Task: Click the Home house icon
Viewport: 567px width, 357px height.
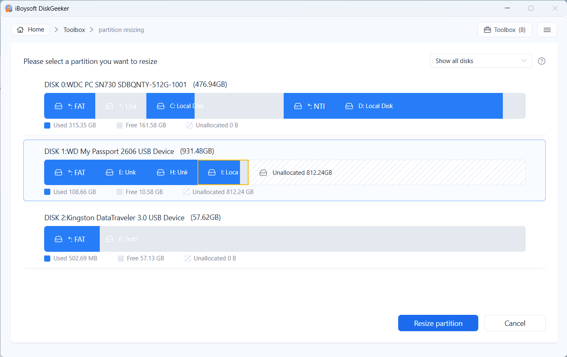Action: pyautogui.click(x=20, y=30)
